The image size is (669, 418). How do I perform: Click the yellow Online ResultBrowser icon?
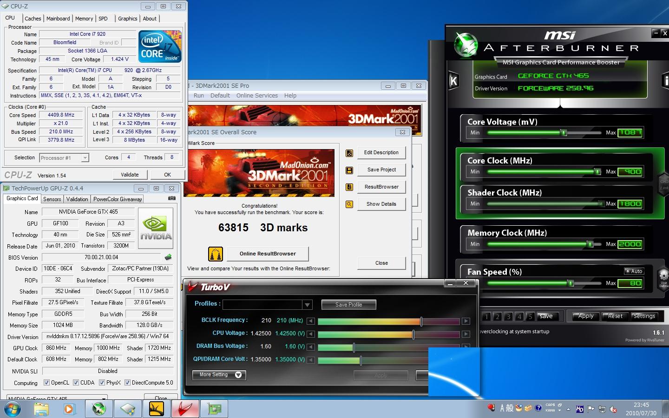pyautogui.click(x=215, y=254)
